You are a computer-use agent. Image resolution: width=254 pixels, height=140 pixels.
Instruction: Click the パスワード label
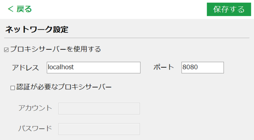click(x=35, y=128)
